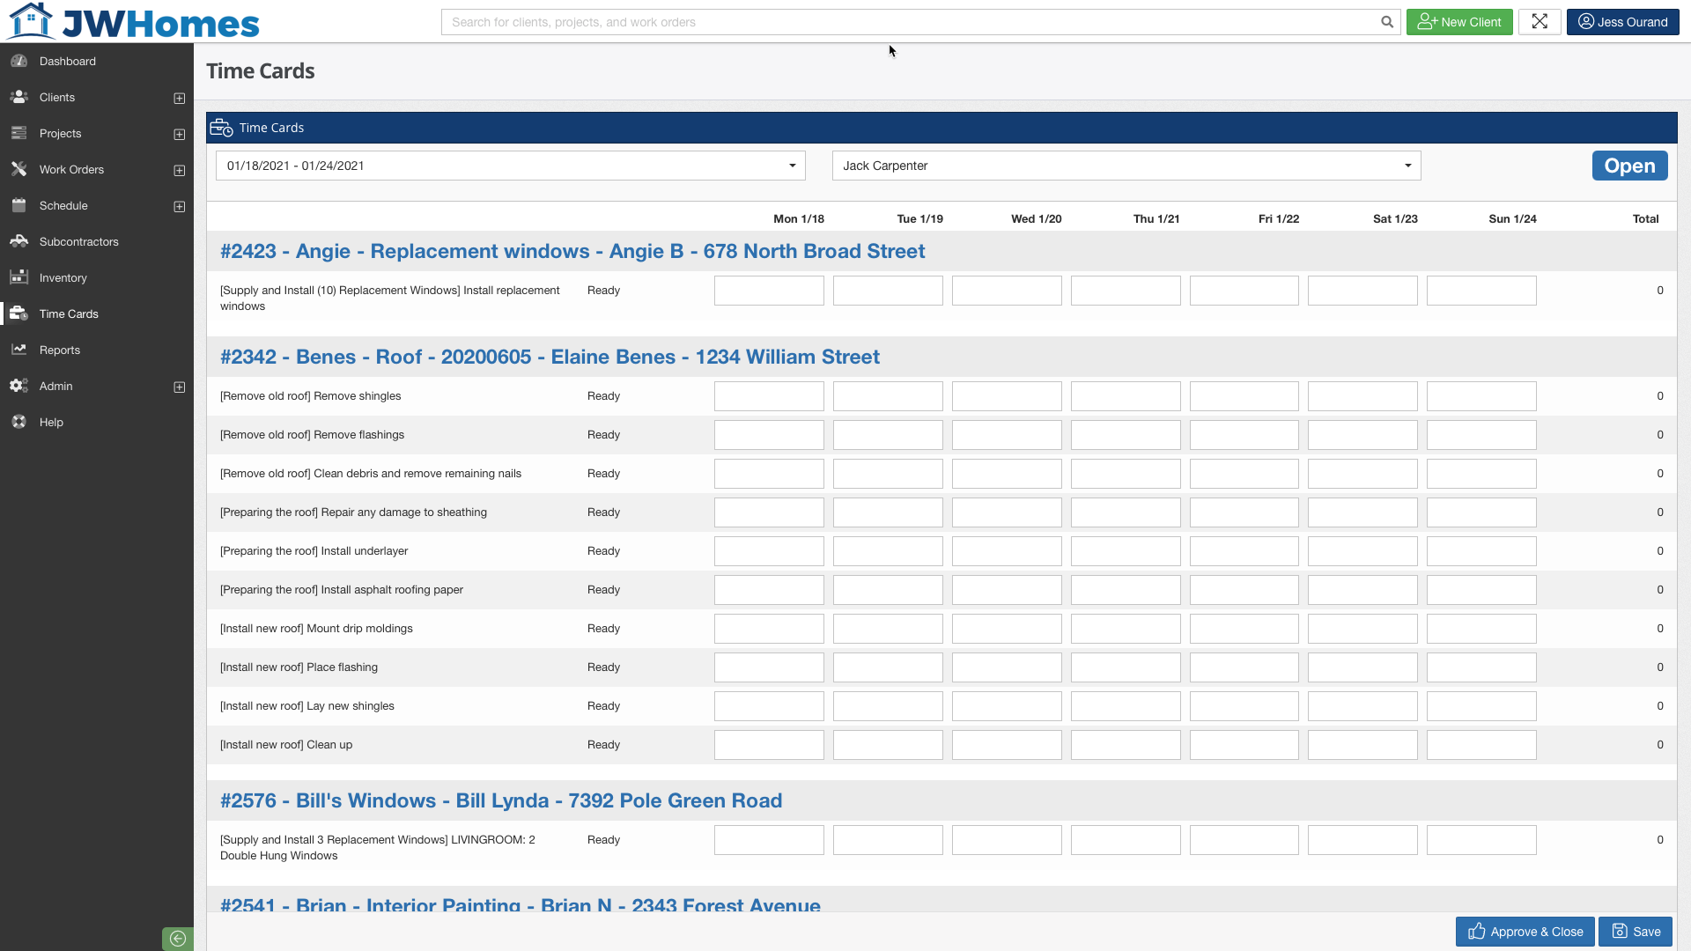Open Projects in the sidebar menu
This screenshot has height=951, width=1691.
click(60, 133)
